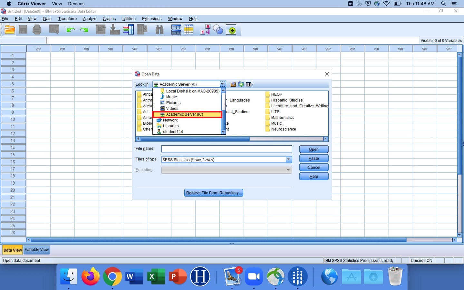464x290 pixels.
Task: Click the green Redo arrow
Action: (x=84, y=30)
